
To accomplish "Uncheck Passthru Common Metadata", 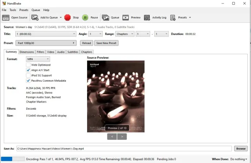I will [28, 81].
